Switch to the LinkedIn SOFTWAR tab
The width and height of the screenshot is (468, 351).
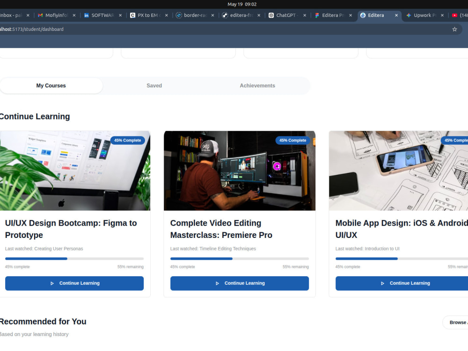tap(102, 15)
